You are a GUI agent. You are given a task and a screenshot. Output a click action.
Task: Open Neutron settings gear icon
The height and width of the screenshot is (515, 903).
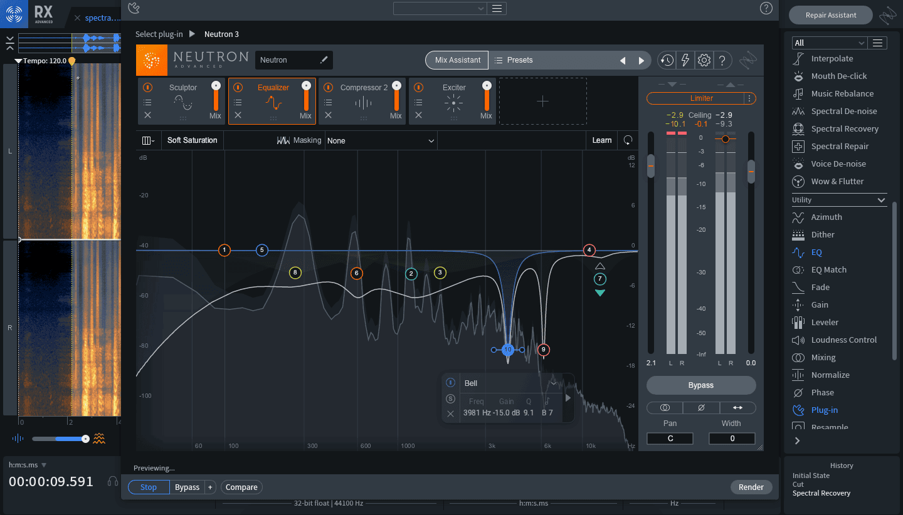704,60
